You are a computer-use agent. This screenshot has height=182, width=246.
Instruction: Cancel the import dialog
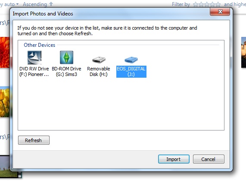pos(209,159)
